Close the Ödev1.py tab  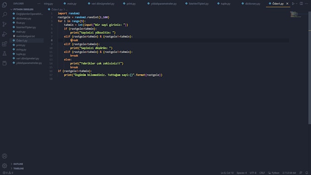coord(287,4)
